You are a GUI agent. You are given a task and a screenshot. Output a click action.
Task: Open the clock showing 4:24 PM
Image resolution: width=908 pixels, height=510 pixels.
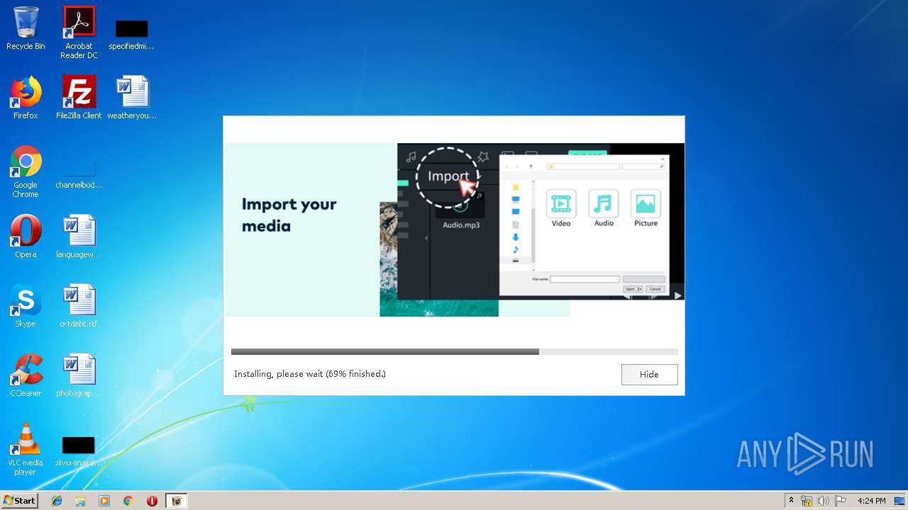[871, 501]
